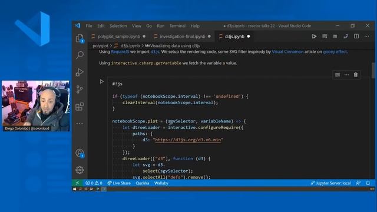
Task: Open the Accounts icon in activity bar
Action: pyautogui.click(x=80, y=153)
